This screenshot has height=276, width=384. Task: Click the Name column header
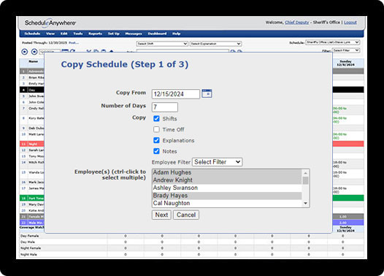[x=34, y=61]
